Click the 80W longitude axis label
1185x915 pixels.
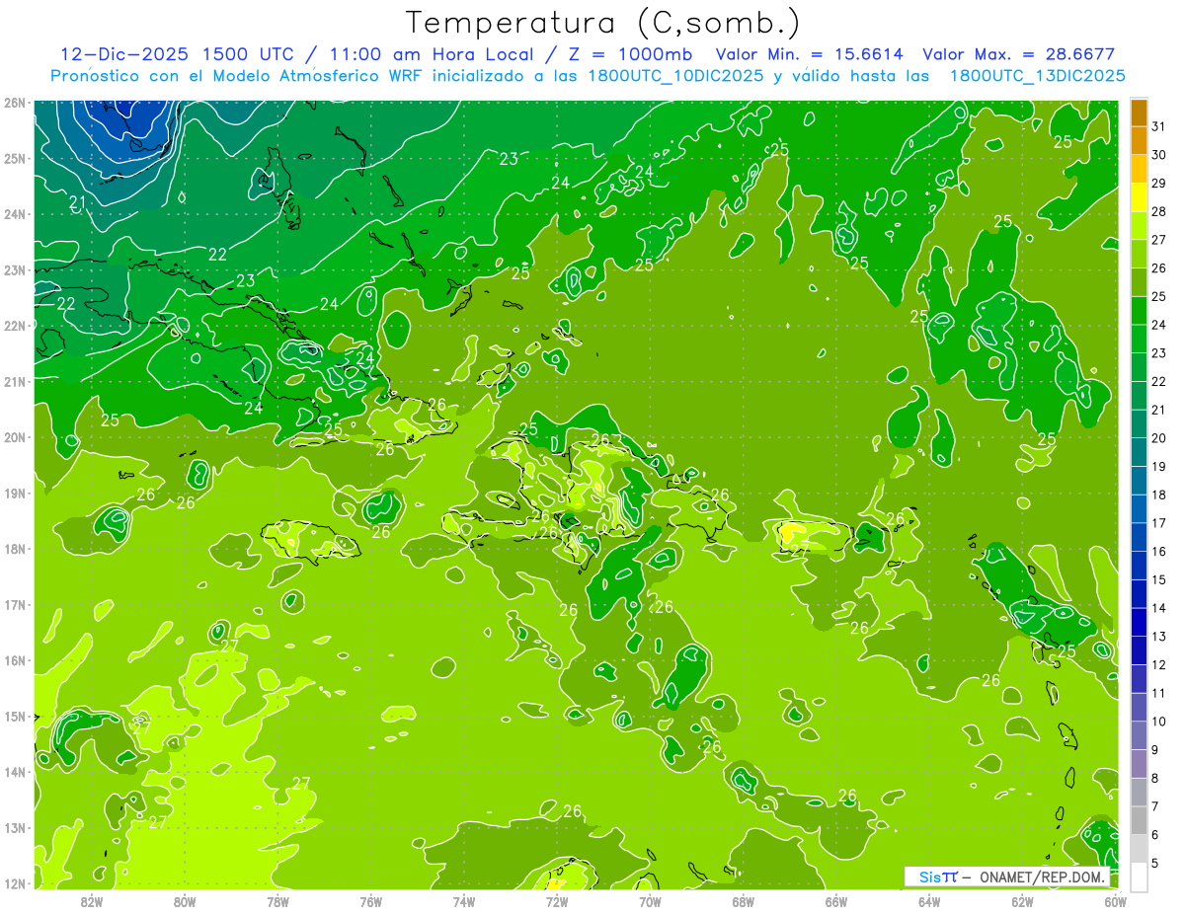[x=185, y=901]
